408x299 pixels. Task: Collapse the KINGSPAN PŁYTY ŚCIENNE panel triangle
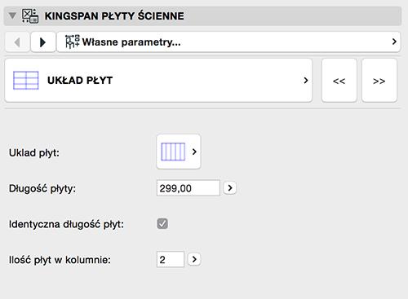point(12,15)
